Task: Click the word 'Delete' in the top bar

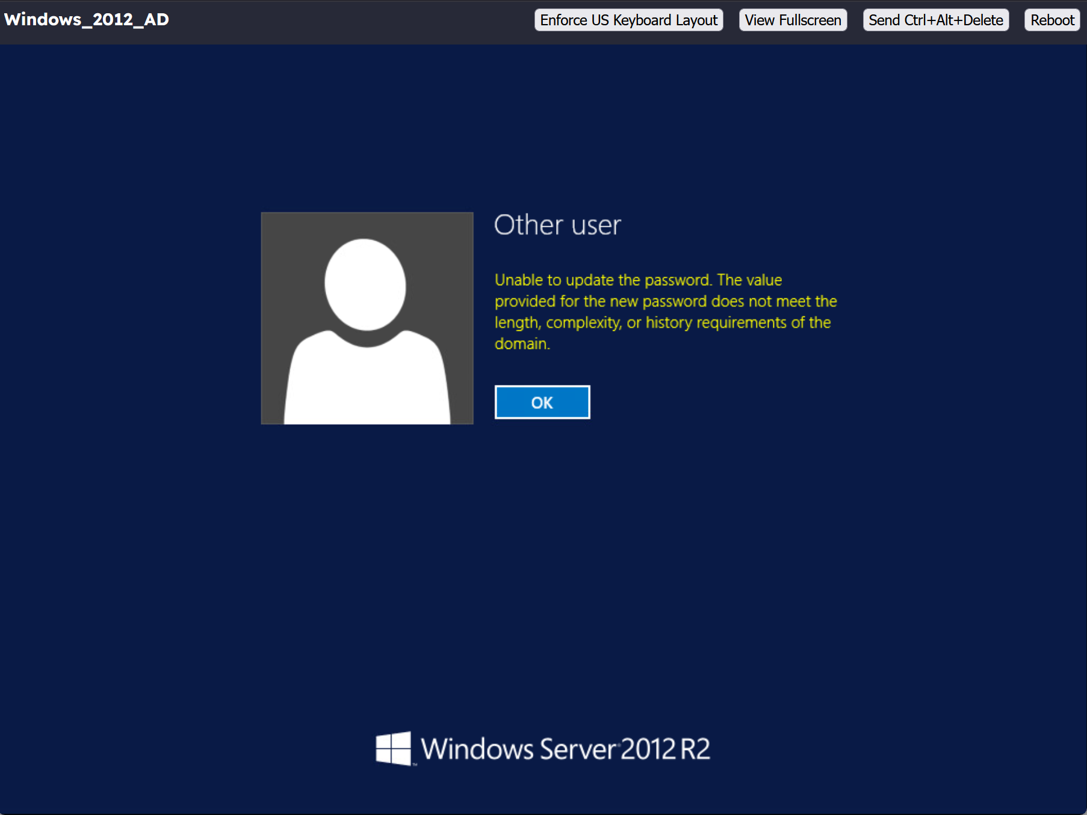Action: click(983, 20)
